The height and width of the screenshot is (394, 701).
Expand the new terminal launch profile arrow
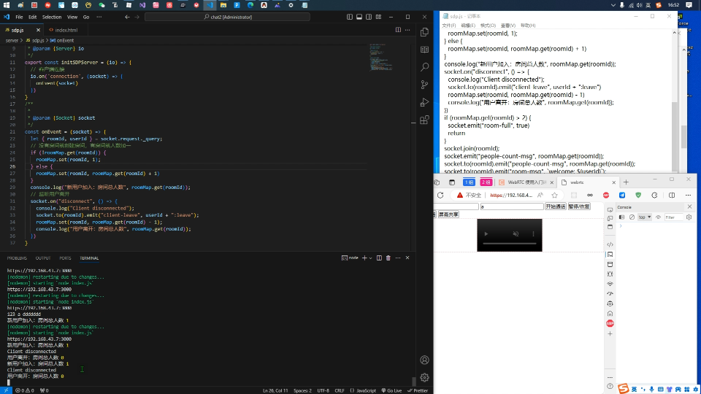[x=371, y=258]
